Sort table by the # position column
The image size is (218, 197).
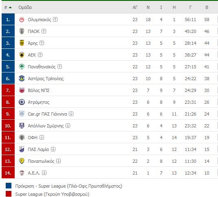pyautogui.click(x=8, y=7)
